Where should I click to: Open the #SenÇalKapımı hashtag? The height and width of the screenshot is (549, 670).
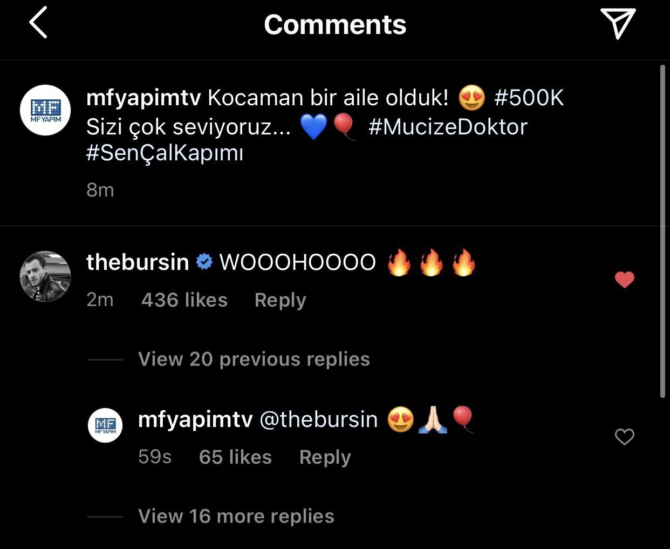point(165,153)
